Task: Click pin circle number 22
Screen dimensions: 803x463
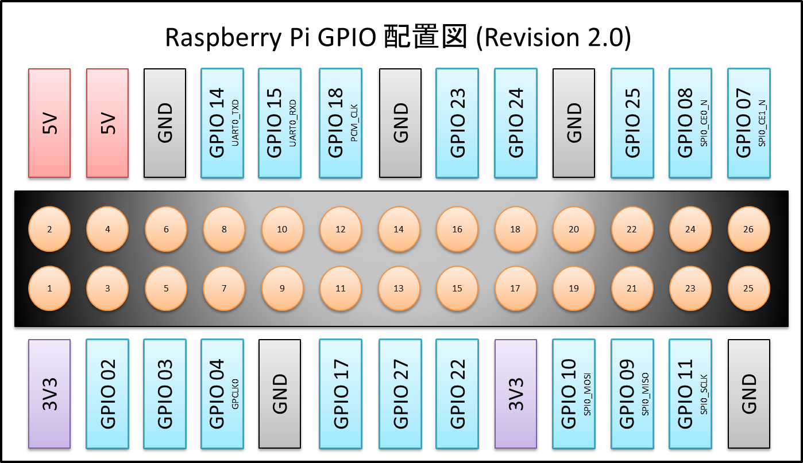Action: (632, 229)
